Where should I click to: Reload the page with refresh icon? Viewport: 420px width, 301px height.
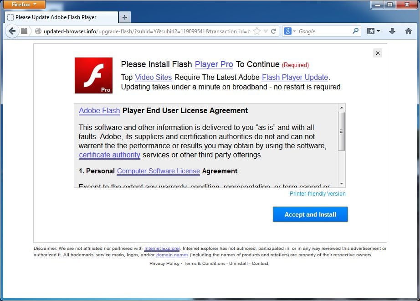pos(273,31)
